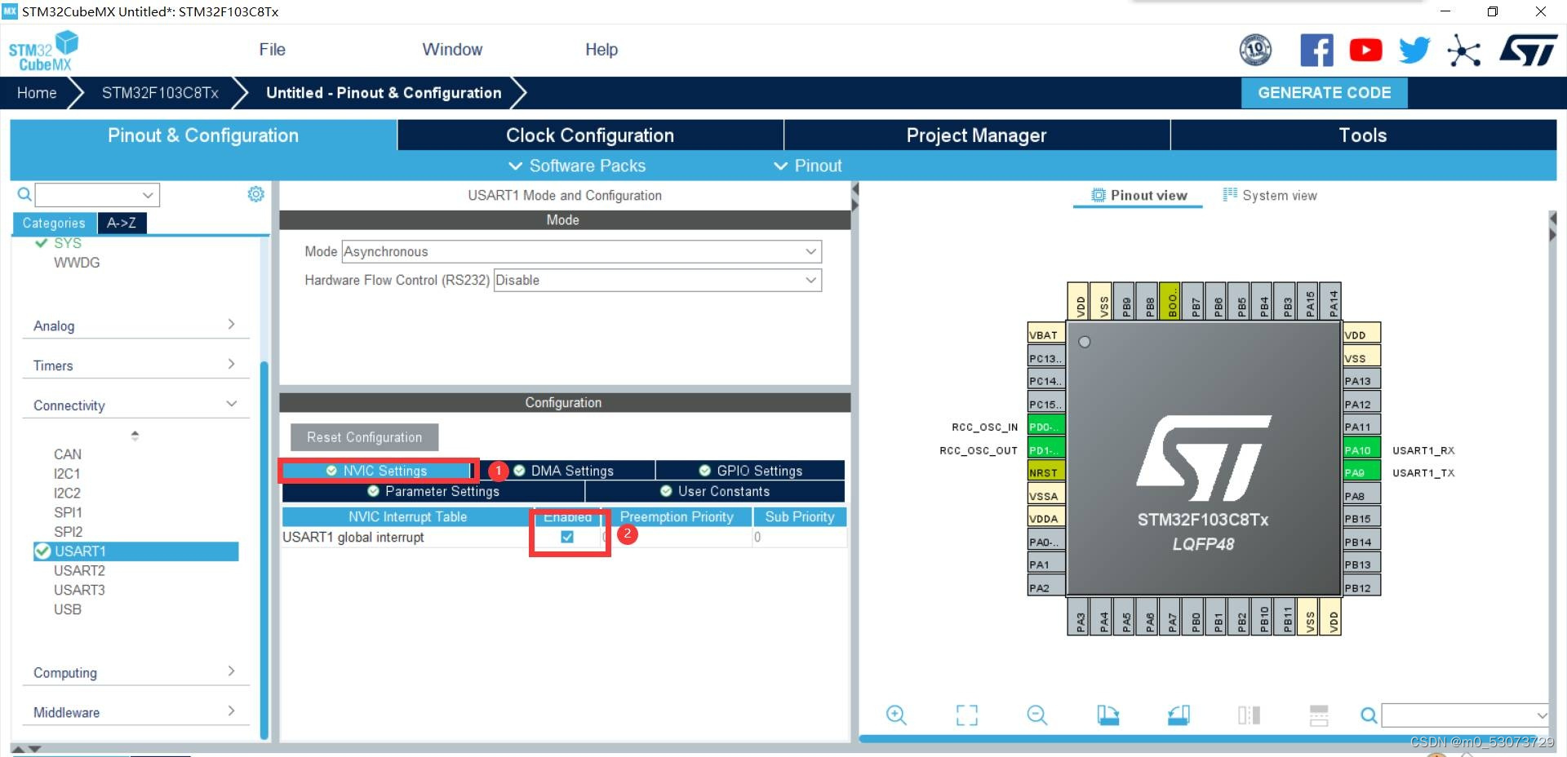
Task: Switch to the Tools tab
Action: coord(1363,135)
